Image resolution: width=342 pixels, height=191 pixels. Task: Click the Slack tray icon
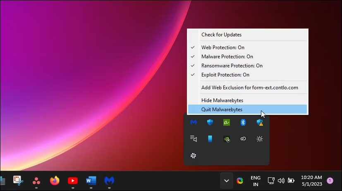click(193, 155)
